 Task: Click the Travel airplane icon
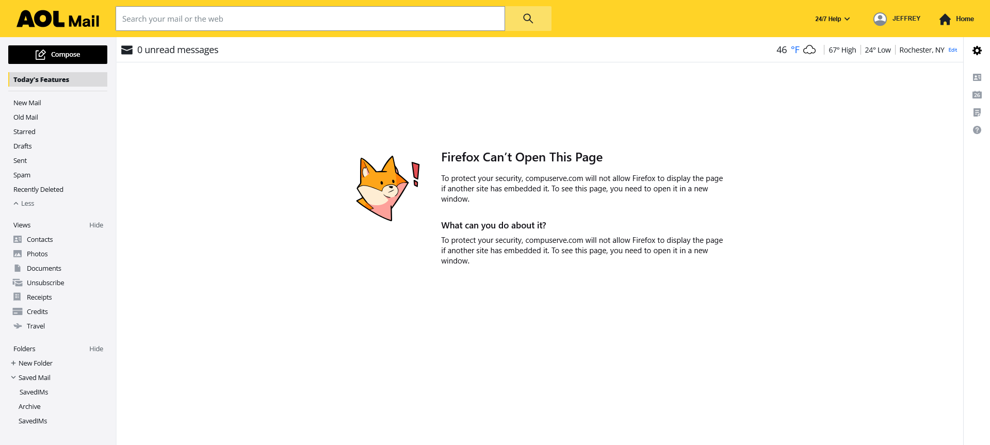coord(18,326)
